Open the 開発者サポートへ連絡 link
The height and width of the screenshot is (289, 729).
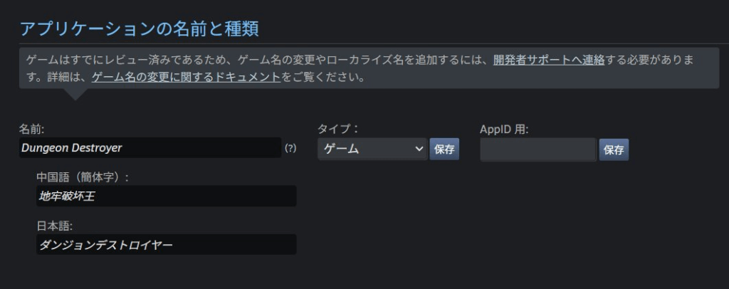(x=549, y=60)
